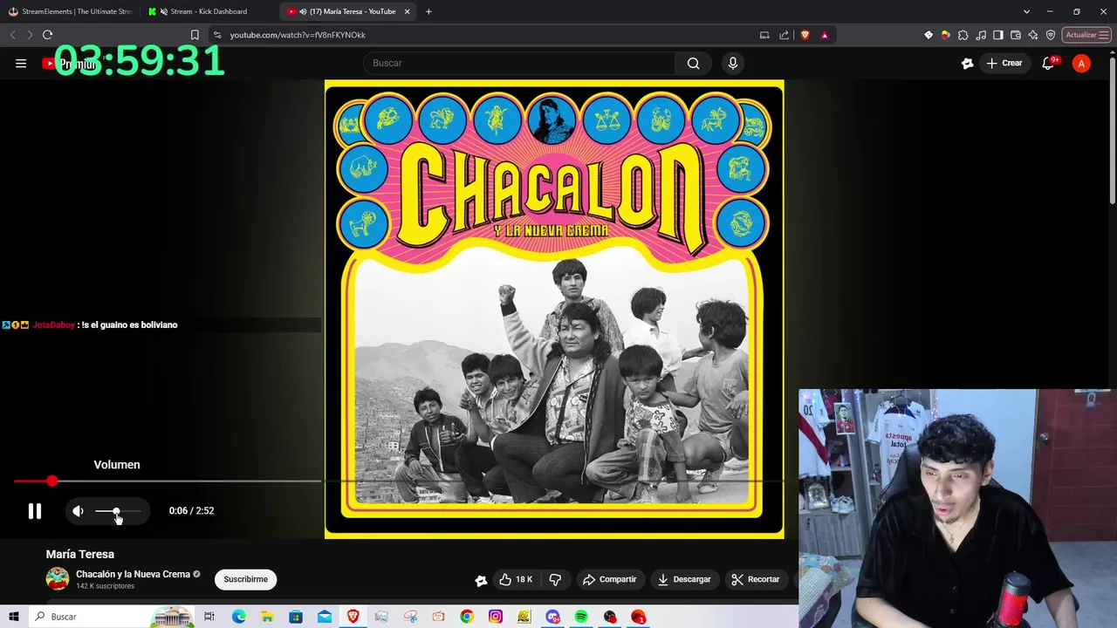
Task: Click the Recortar clip button
Action: (x=756, y=579)
